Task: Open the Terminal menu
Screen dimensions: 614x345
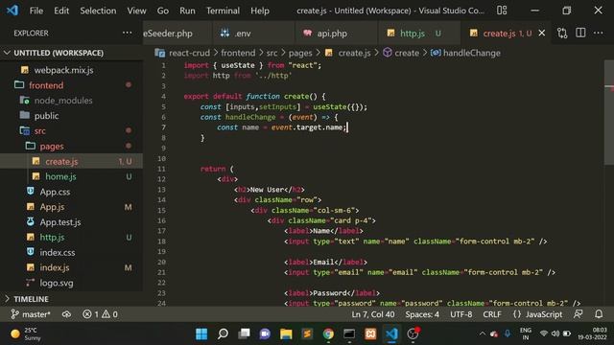Action: tap(223, 11)
